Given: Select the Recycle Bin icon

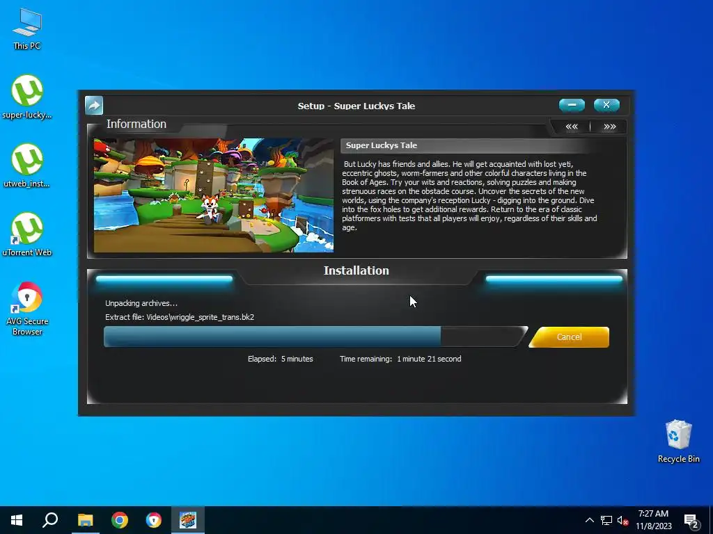Looking at the screenshot, I should tap(678, 441).
